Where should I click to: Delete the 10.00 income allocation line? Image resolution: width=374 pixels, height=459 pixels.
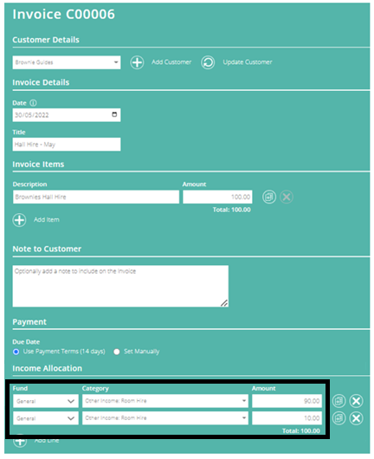[356, 418]
